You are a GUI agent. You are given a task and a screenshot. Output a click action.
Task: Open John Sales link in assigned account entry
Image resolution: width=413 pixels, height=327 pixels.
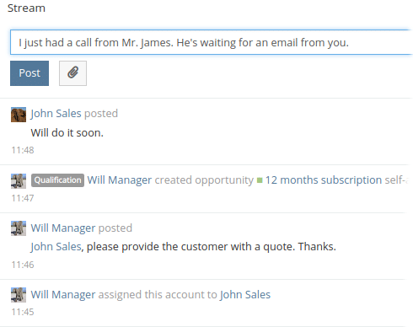[245, 295]
